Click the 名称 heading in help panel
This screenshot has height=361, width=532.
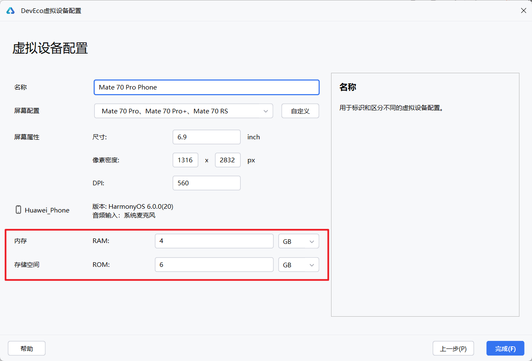347,87
